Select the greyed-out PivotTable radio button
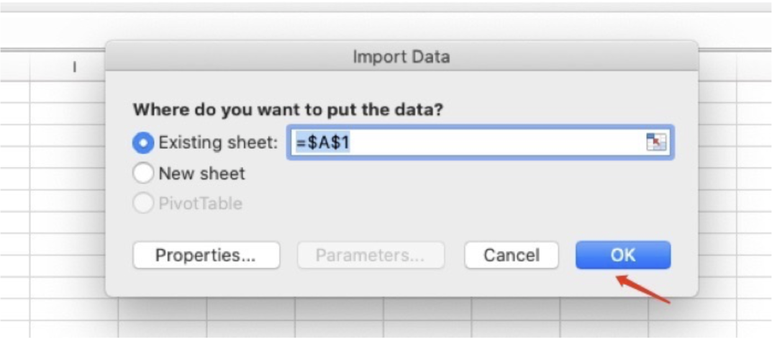 [x=143, y=204]
